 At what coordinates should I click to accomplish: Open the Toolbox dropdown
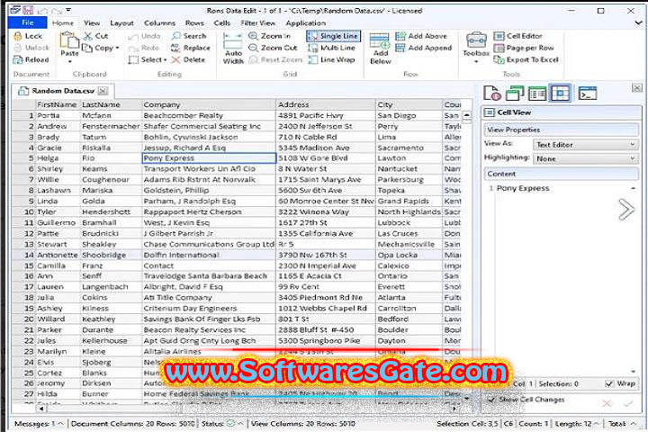coord(476,48)
